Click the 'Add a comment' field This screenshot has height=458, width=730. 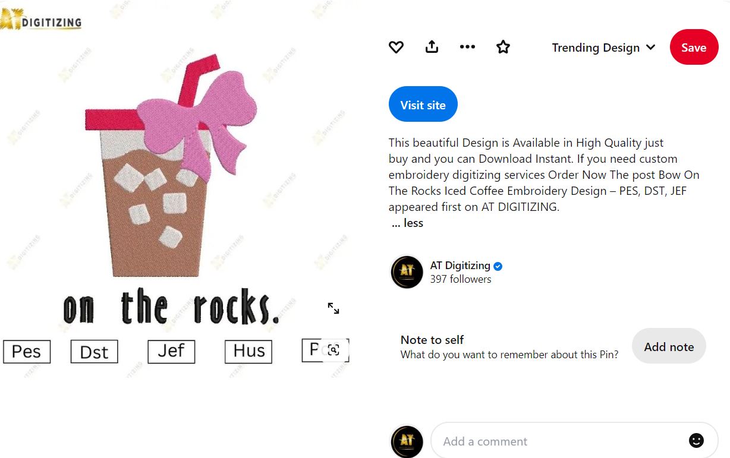click(574, 441)
